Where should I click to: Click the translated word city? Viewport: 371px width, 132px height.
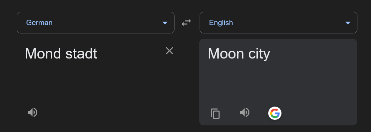tap(259, 54)
